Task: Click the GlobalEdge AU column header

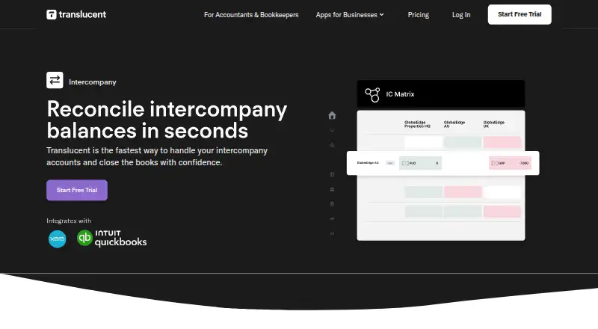Action: 454,124
